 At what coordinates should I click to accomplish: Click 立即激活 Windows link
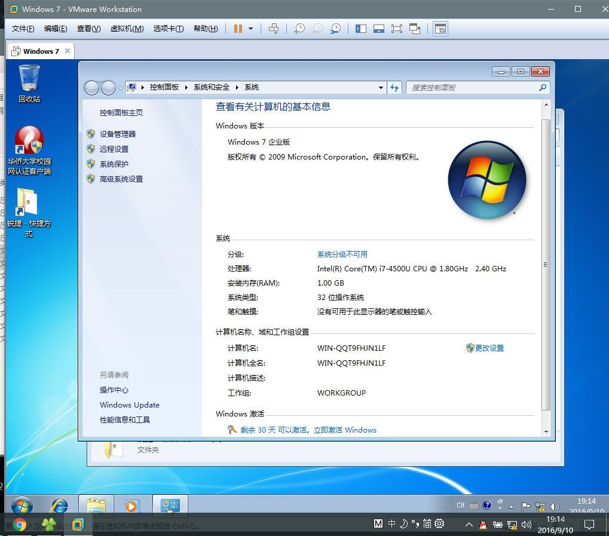pyautogui.click(x=345, y=430)
